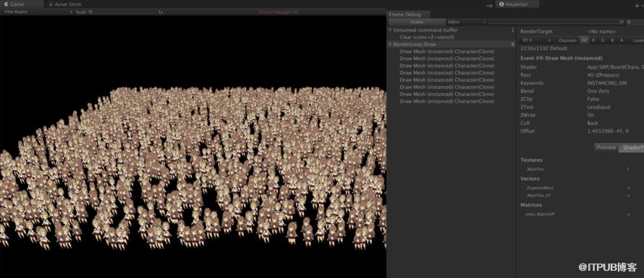Click the Vectors section header
Screen dimensions: 644x278
click(x=530, y=179)
